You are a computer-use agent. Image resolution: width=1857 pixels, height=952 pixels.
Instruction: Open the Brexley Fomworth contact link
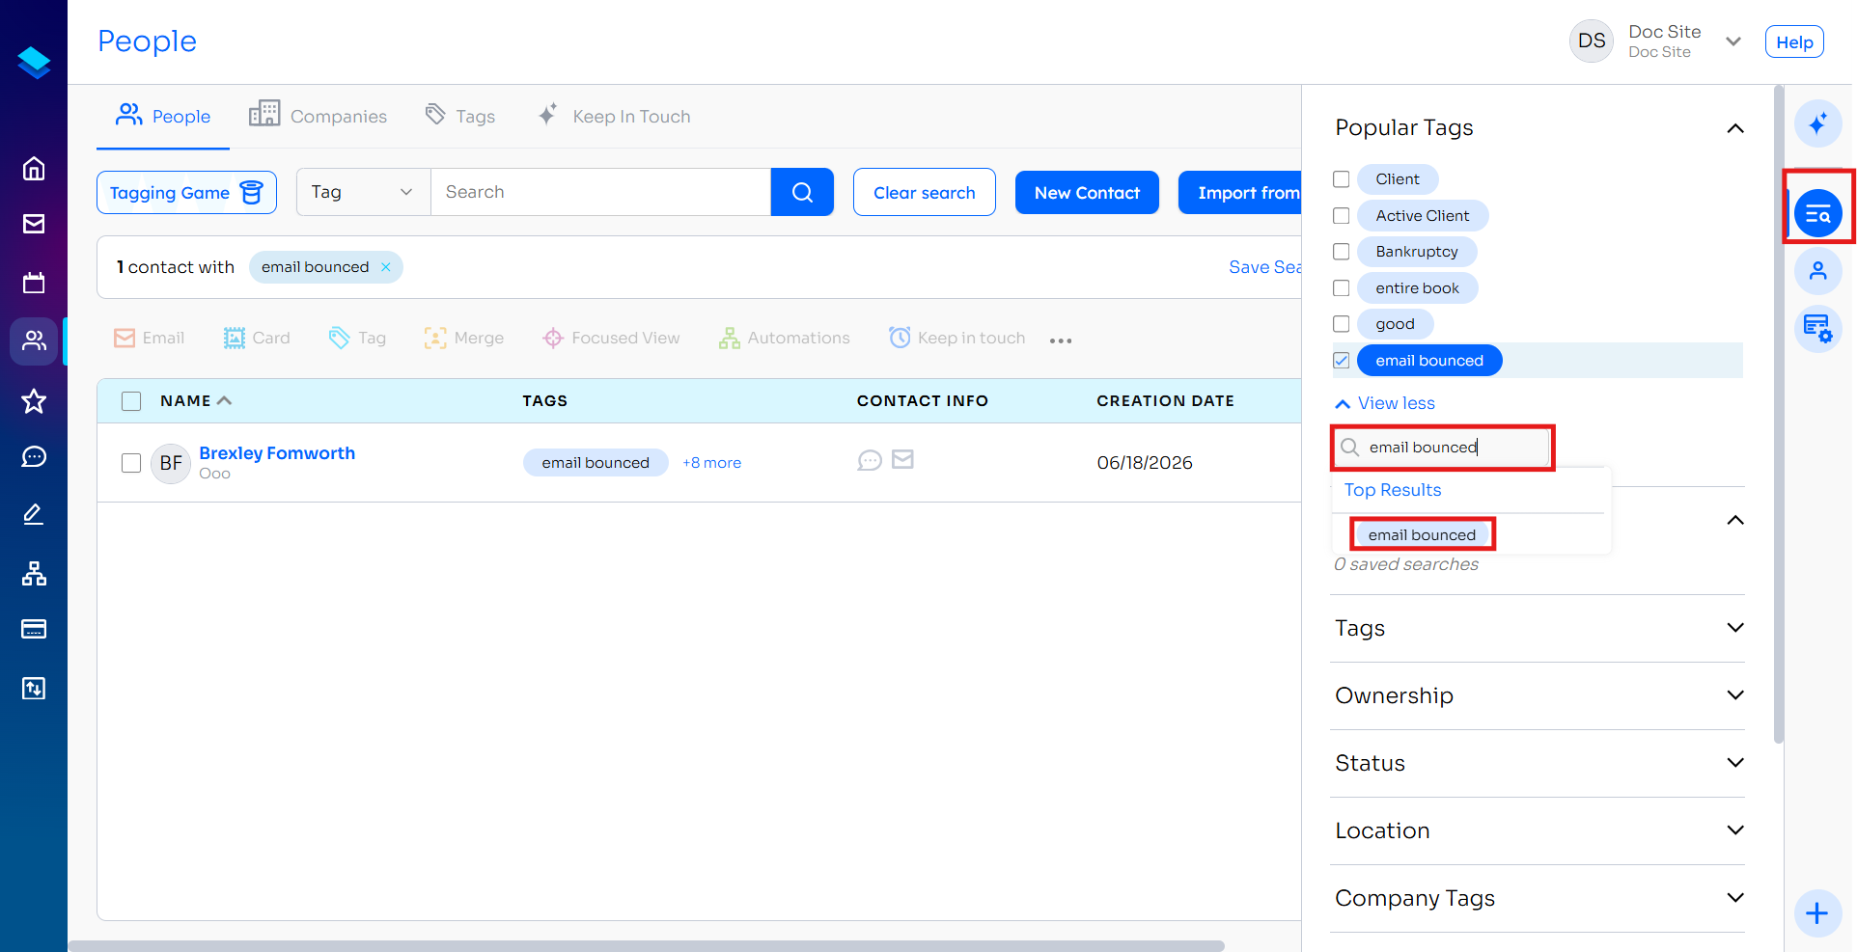click(277, 453)
